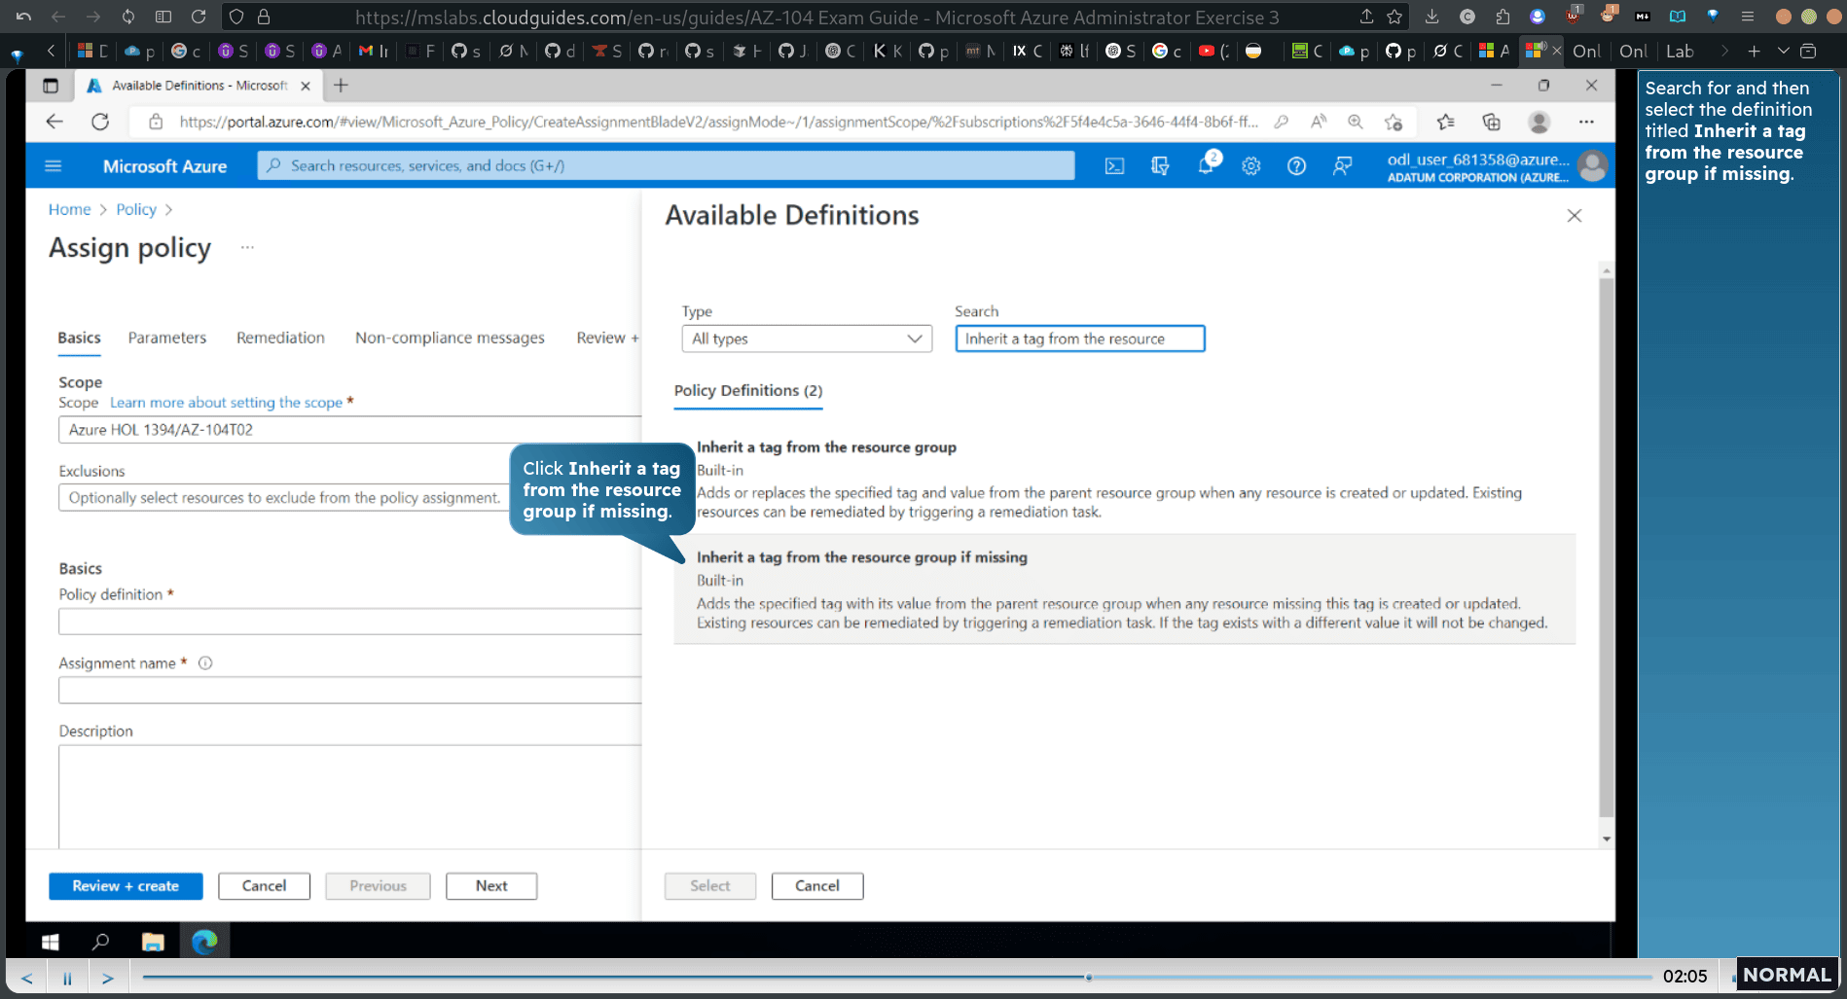1847x999 pixels.
Task: Select Inherit a tag from the resource group
Action: tap(1124, 480)
